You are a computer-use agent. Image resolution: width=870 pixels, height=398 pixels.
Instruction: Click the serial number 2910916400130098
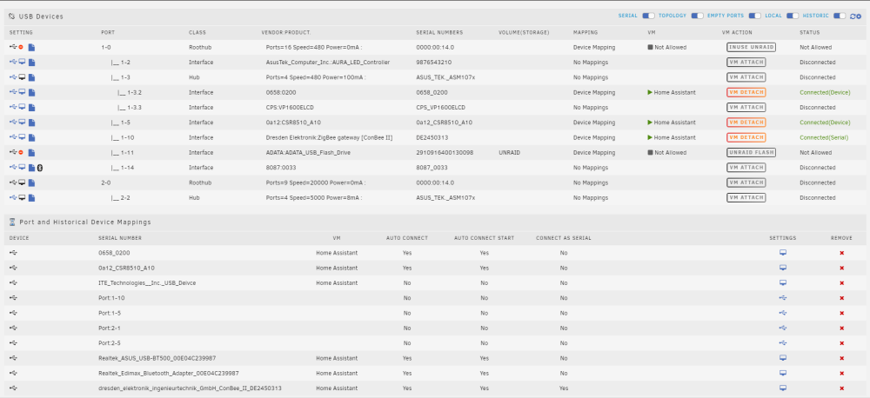click(x=445, y=152)
